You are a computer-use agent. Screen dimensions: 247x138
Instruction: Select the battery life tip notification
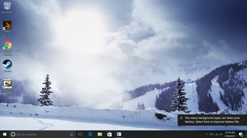click(x=212, y=120)
